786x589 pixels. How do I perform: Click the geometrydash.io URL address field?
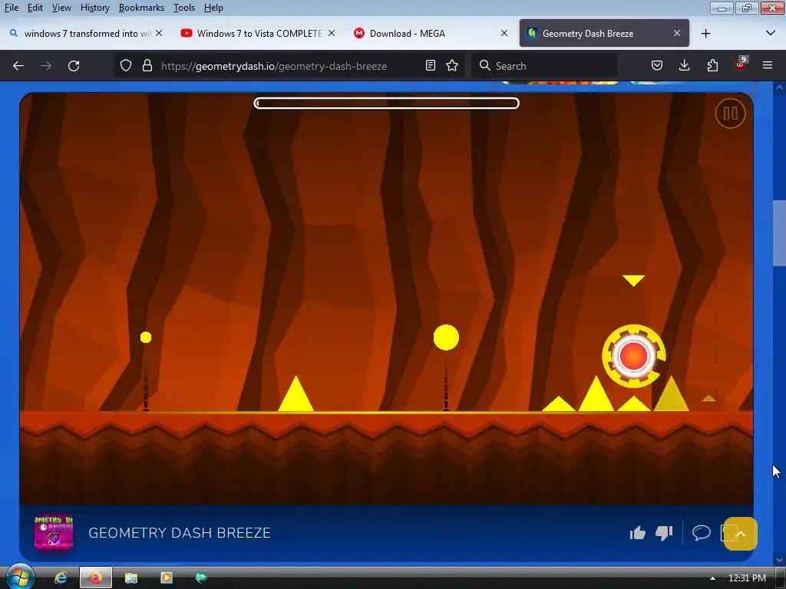274,66
